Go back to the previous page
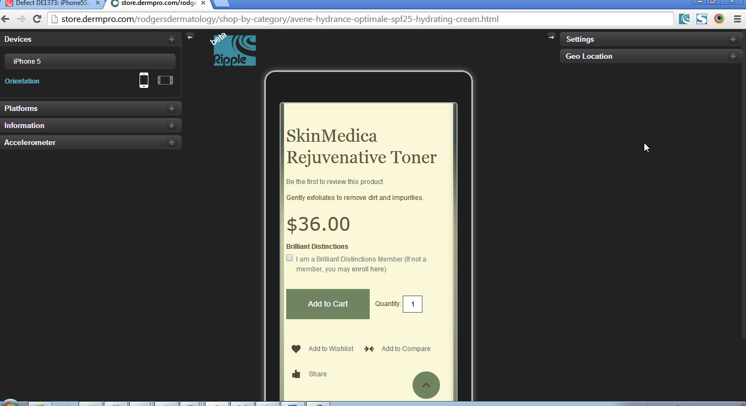The width and height of the screenshot is (746, 406). tap(6, 19)
